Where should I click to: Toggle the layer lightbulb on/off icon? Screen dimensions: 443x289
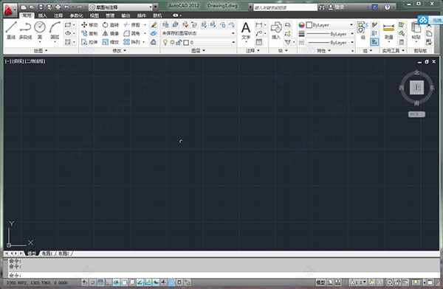tap(165, 42)
